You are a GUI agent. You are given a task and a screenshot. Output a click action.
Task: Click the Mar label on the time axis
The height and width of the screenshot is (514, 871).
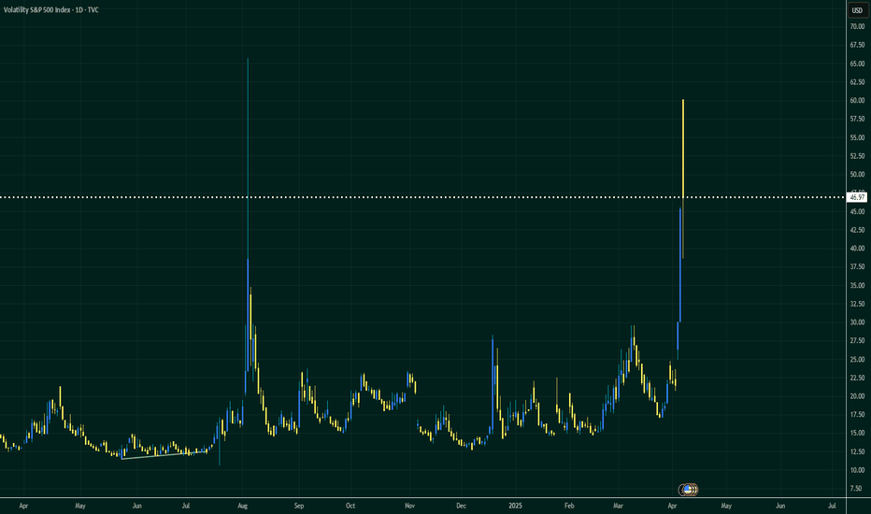click(x=619, y=506)
